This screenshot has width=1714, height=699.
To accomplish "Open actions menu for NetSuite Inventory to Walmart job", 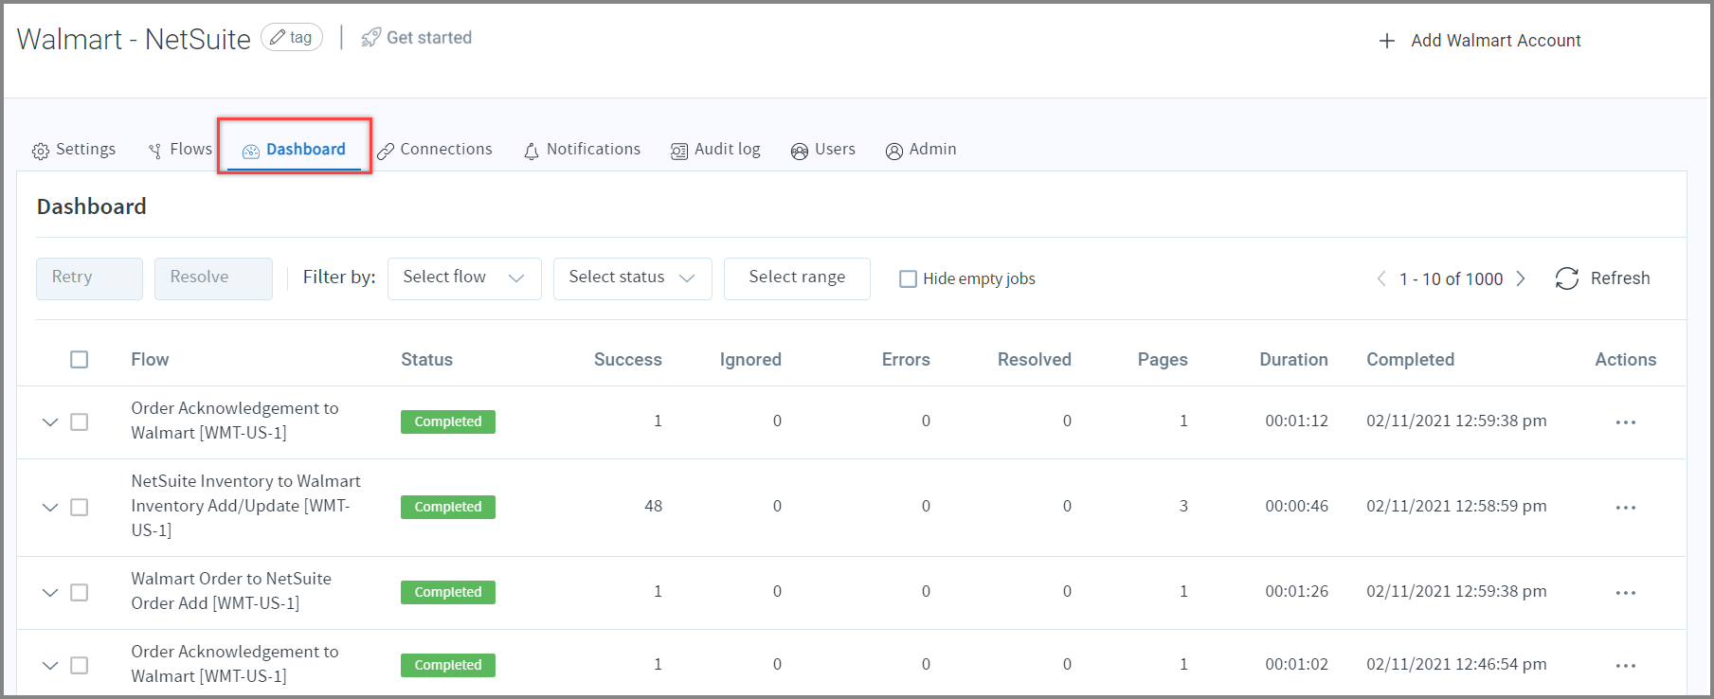I will pyautogui.click(x=1626, y=508).
